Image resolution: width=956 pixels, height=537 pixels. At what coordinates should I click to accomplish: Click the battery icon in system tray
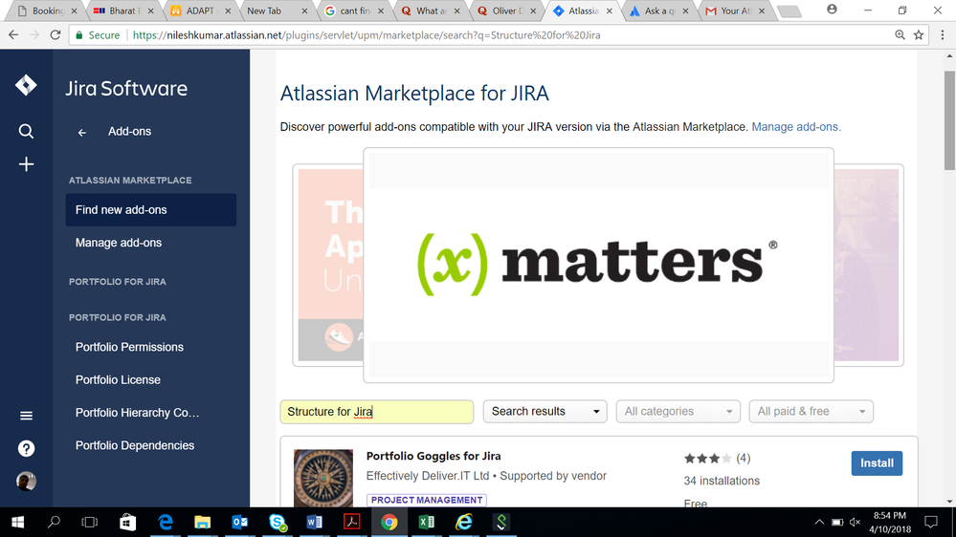point(837,523)
